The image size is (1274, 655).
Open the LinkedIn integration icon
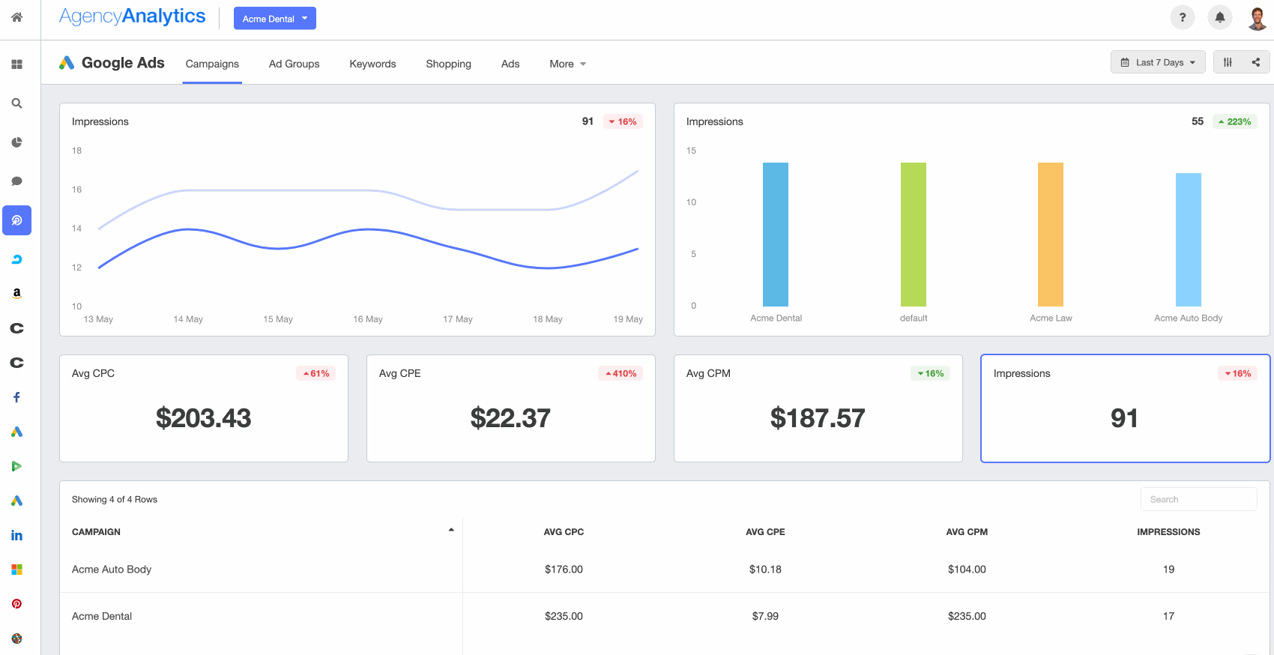16,535
